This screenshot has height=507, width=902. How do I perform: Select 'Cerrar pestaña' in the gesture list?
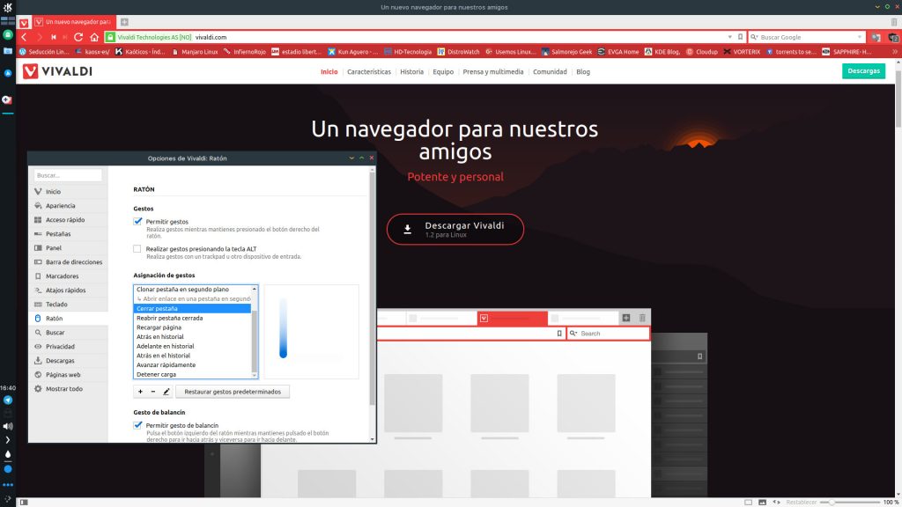coord(159,309)
